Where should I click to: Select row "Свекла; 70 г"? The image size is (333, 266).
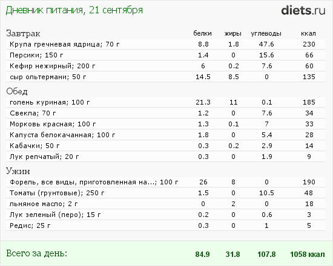(x=165, y=113)
